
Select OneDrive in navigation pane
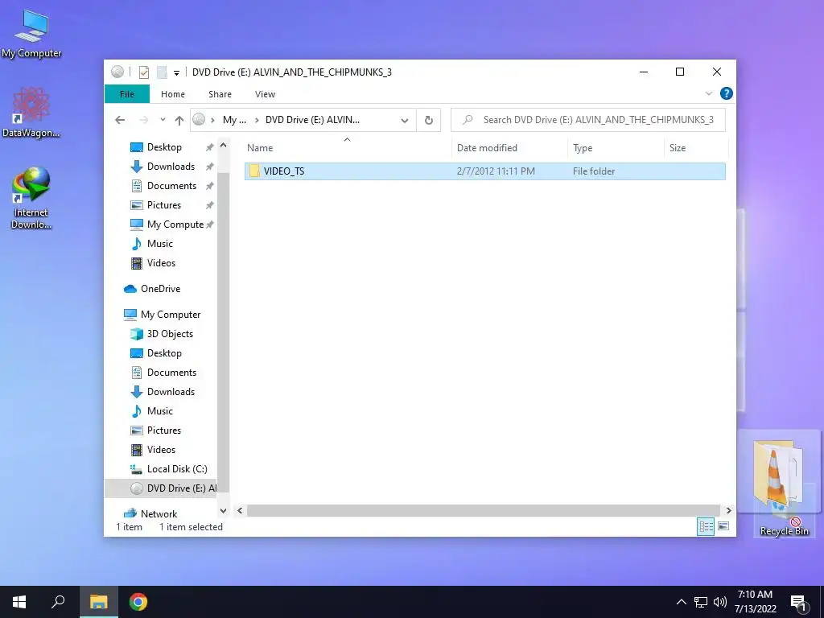(x=160, y=289)
